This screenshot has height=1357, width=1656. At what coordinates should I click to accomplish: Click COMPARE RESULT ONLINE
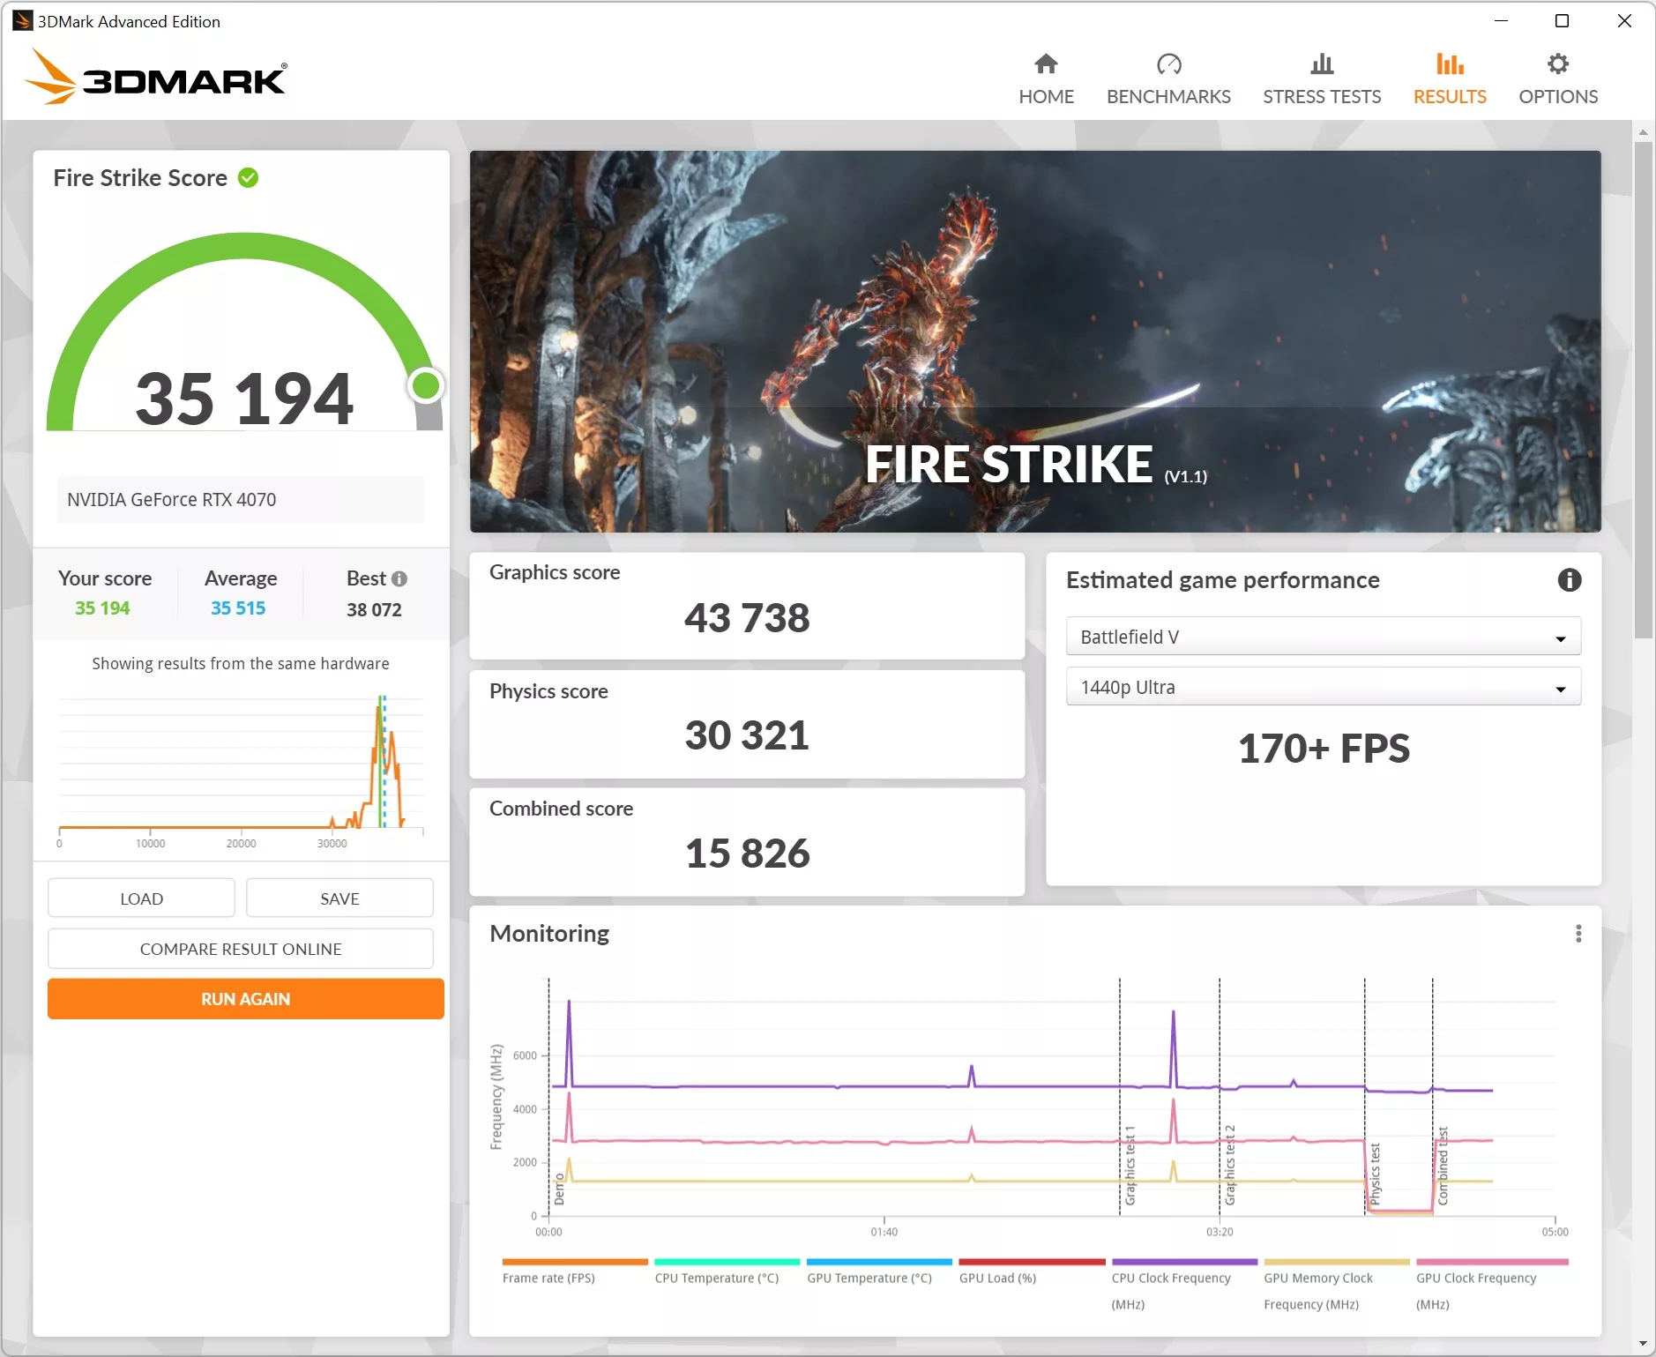(x=240, y=949)
